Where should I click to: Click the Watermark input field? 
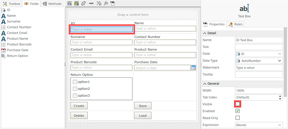click(259, 68)
